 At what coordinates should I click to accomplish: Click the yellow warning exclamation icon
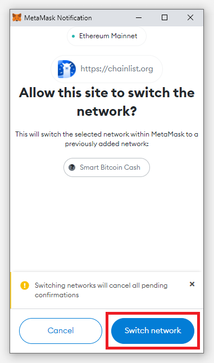click(25, 285)
